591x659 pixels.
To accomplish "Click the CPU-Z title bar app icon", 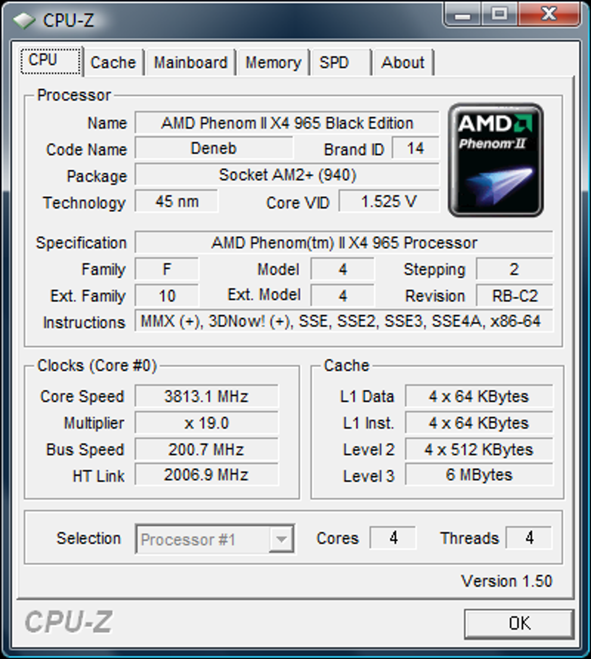I will [x=24, y=21].
